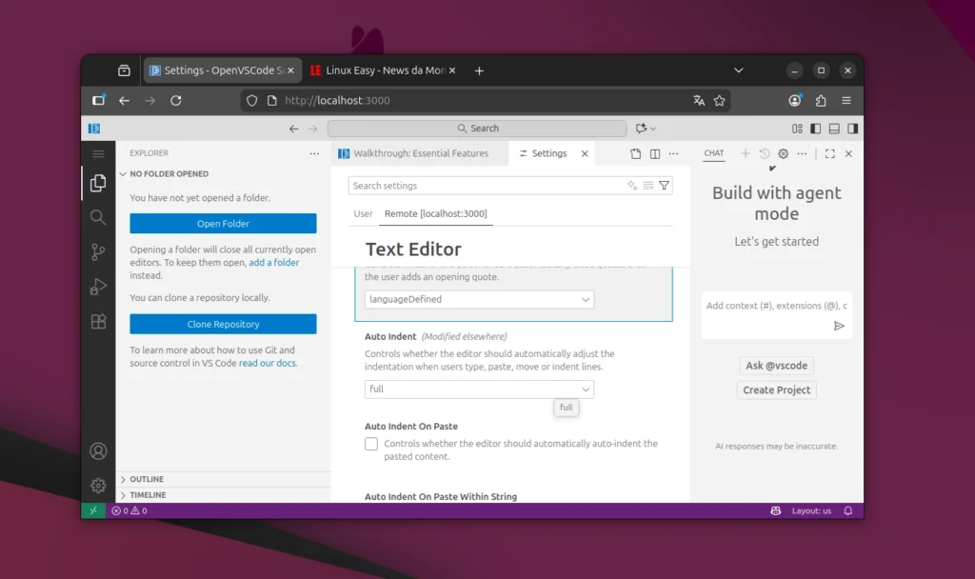
Task: Open the filter icon in Search settings bar
Action: (666, 185)
